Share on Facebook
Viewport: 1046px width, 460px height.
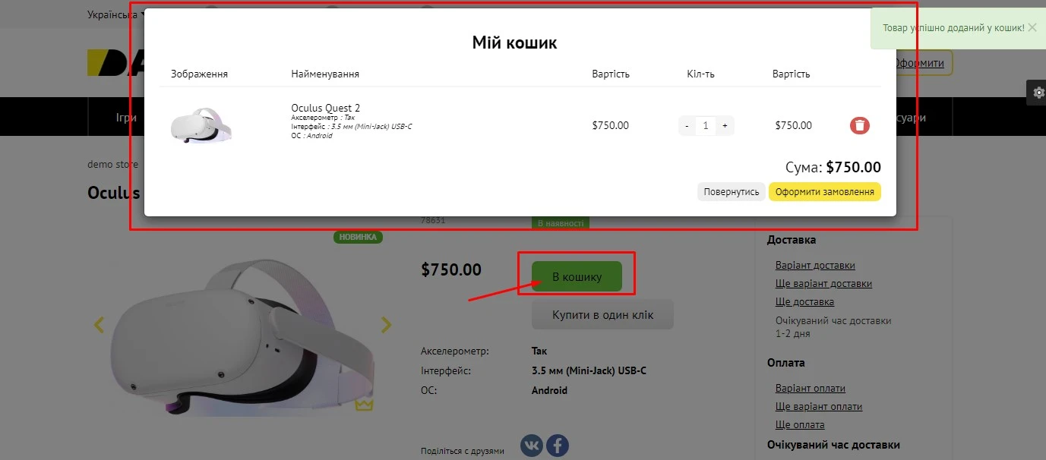tap(557, 446)
